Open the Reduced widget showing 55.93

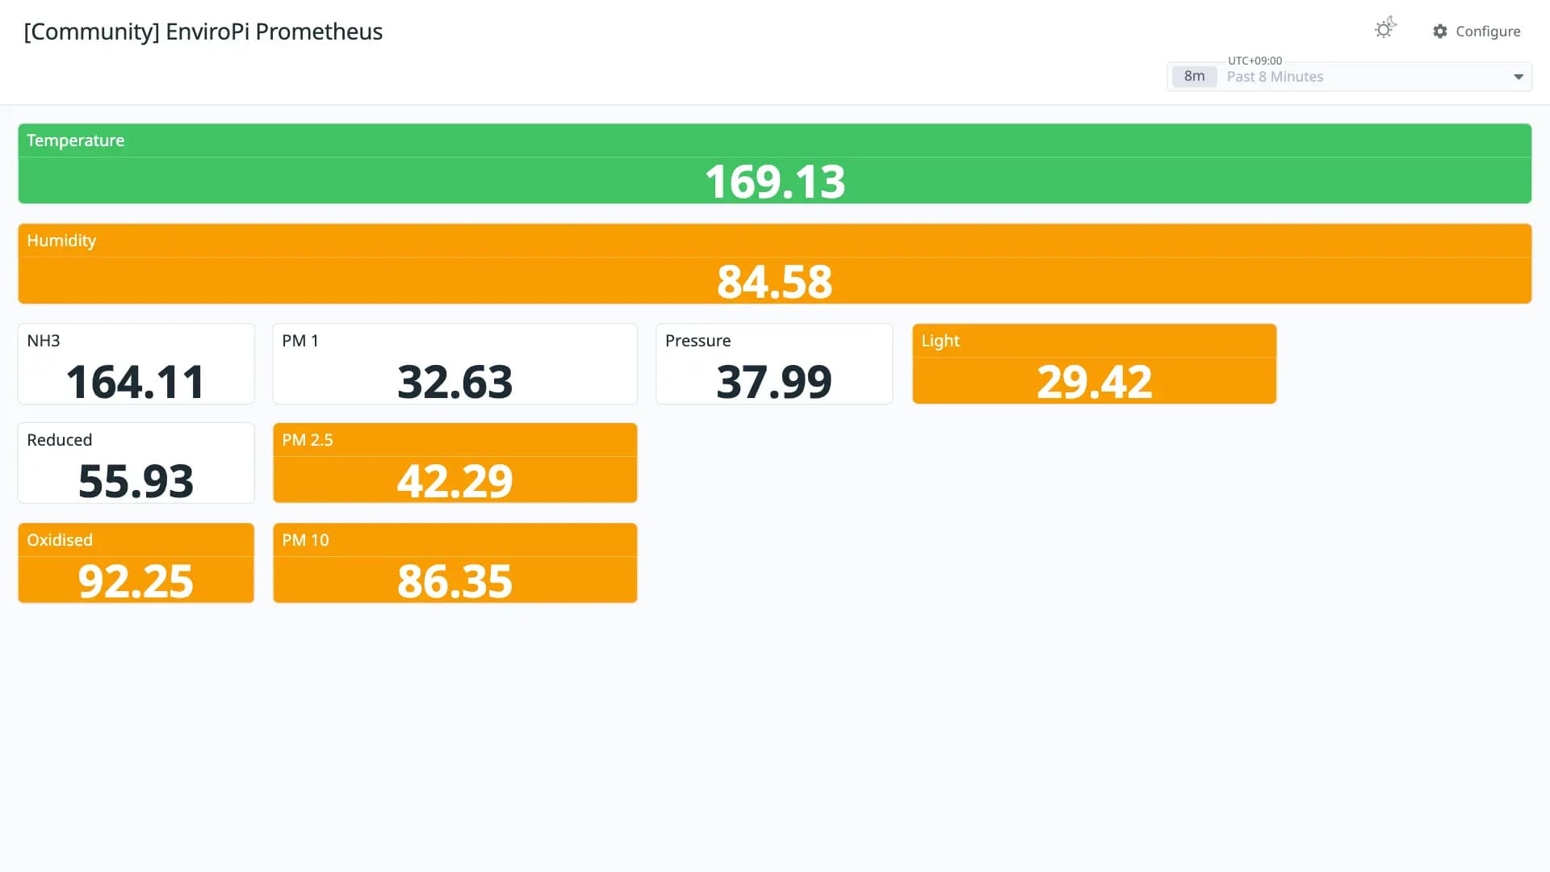click(x=136, y=463)
